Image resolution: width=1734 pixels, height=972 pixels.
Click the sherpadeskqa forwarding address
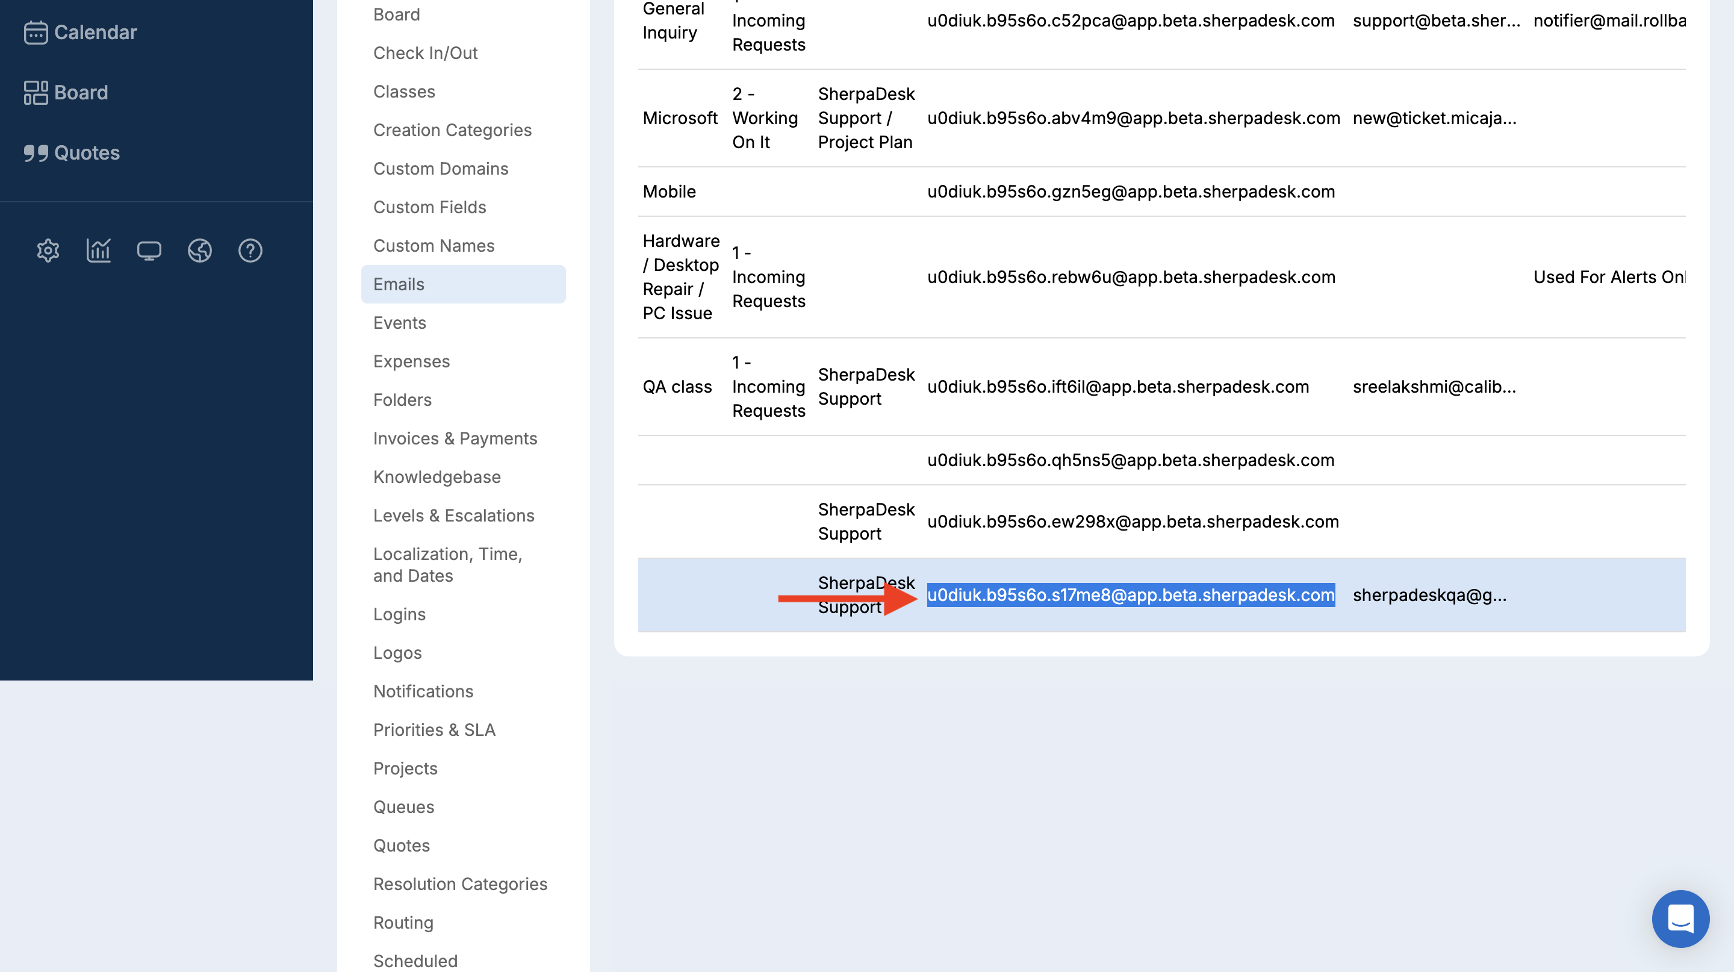[x=1430, y=595]
